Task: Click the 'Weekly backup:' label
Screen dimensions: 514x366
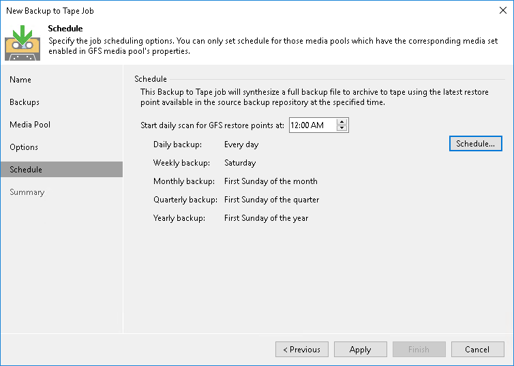Action: (181, 163)
